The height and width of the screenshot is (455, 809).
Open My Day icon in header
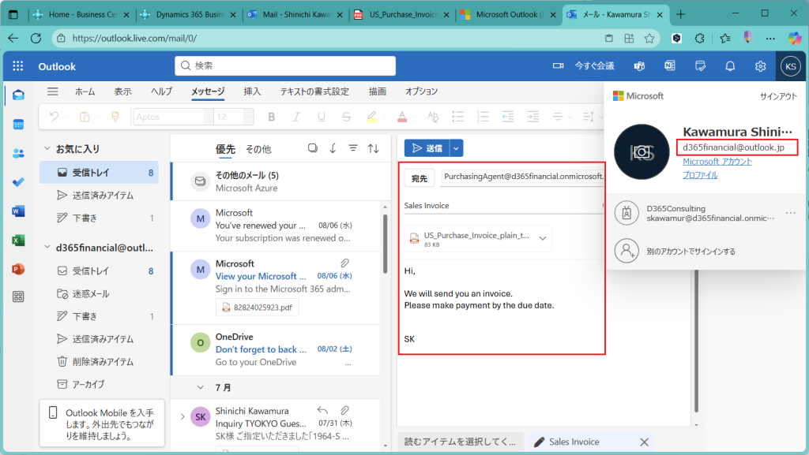point(700,66)
